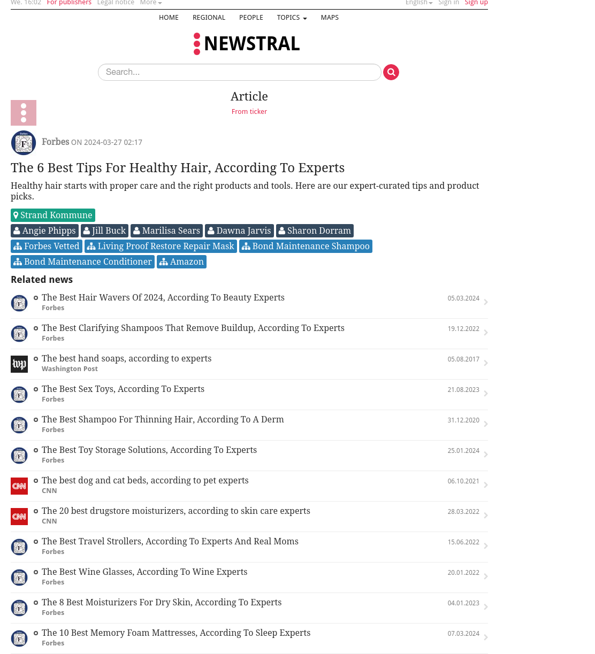Open chevron arrow on drugstore moisturizers row
Screen dimensions: 595x654
(x=486, y=515)
